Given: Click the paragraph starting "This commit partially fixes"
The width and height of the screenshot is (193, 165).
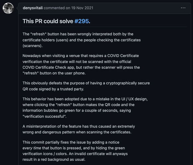Looking at the screenshot, I should tap(75, 151).
